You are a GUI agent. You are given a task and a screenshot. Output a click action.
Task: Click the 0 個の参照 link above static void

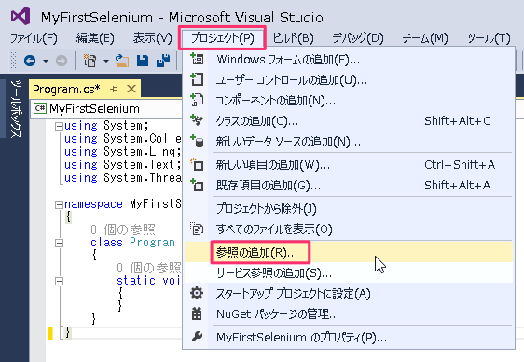(149, 268)
